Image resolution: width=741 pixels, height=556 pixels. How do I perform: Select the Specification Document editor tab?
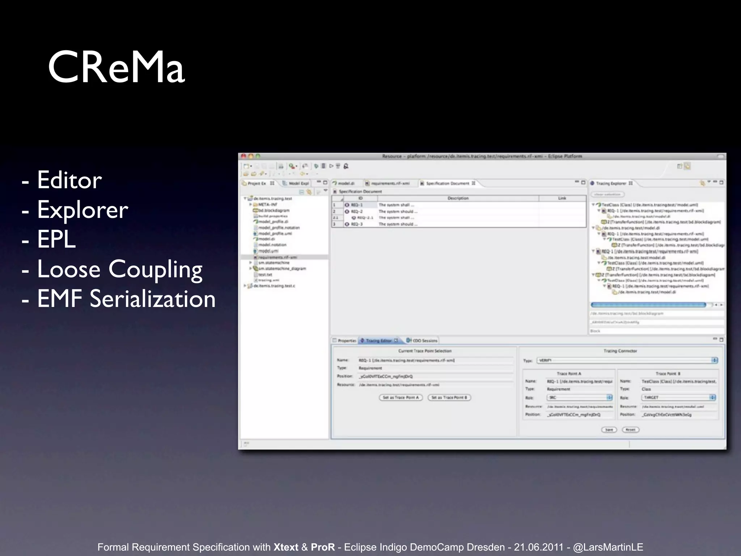pyautogui.click(x=448, y=184)
